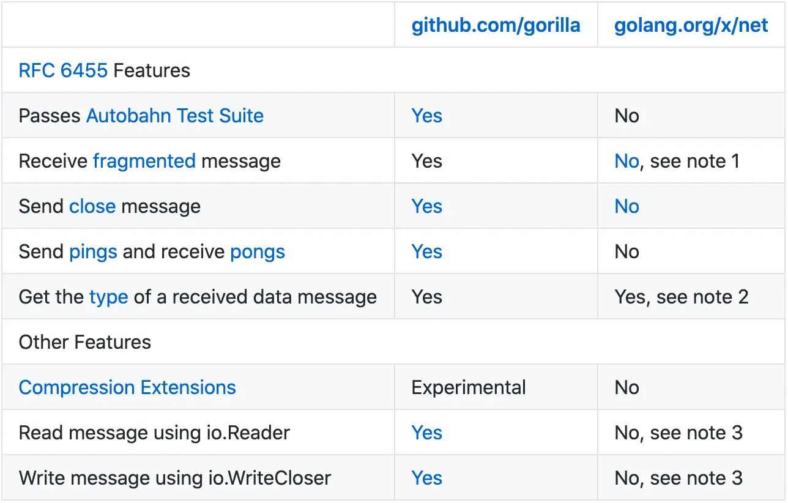Screen dimensions: 788x503
Task: Open the close message link
Action: pyautogui.click(x=92, y=207)
